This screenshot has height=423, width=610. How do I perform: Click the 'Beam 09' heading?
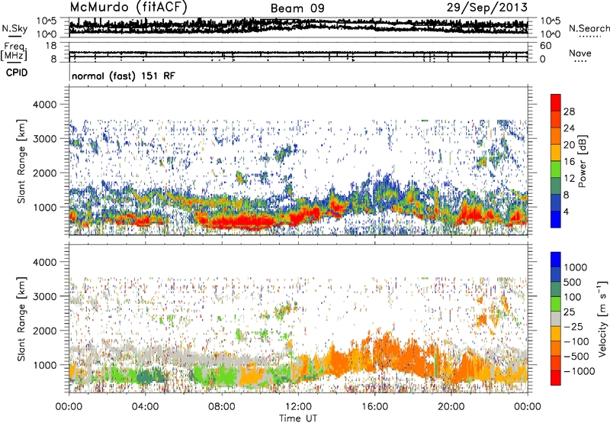click(297, 8)
